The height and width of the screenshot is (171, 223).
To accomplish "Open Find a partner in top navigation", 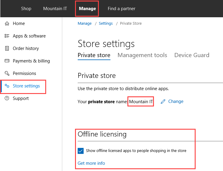I will pos(121,9).
